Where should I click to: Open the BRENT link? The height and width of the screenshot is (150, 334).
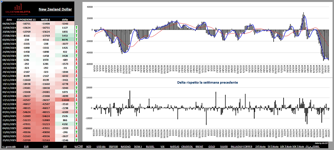[x=199, y=147]
